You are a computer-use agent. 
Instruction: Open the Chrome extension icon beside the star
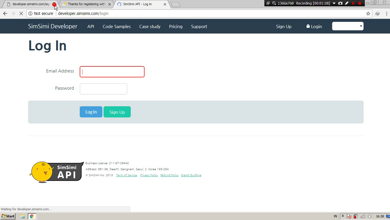coord(377,13)
